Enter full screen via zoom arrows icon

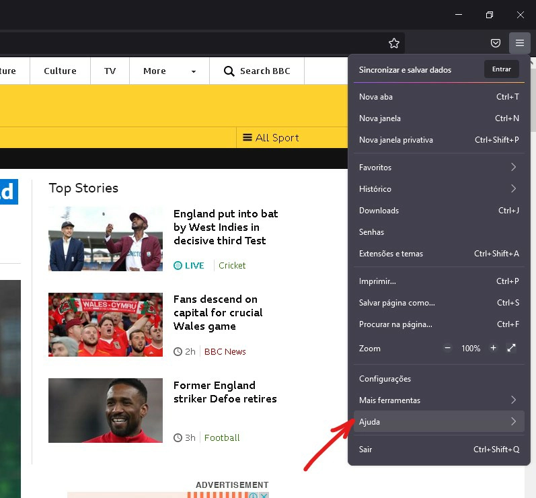511,348
